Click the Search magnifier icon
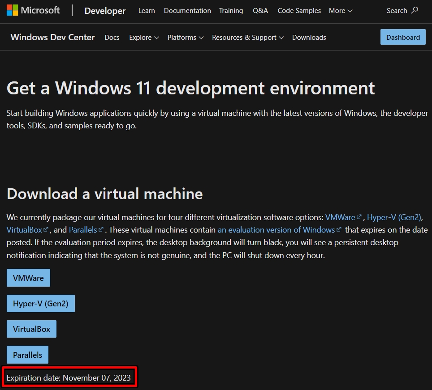Screen dimensions: 432x390 415,10
